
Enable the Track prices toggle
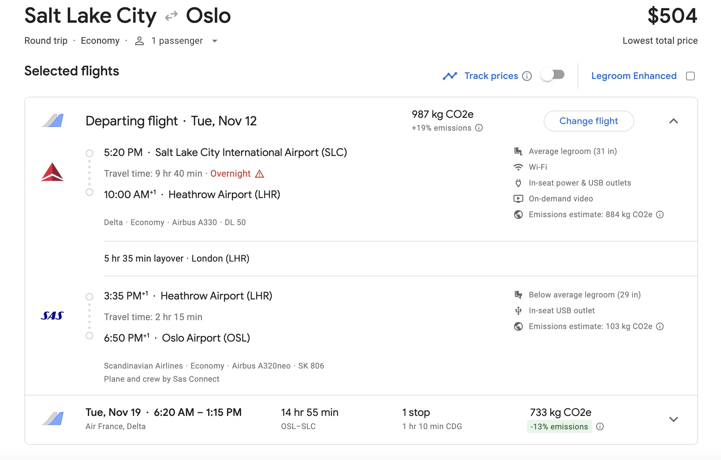[552, 75]
